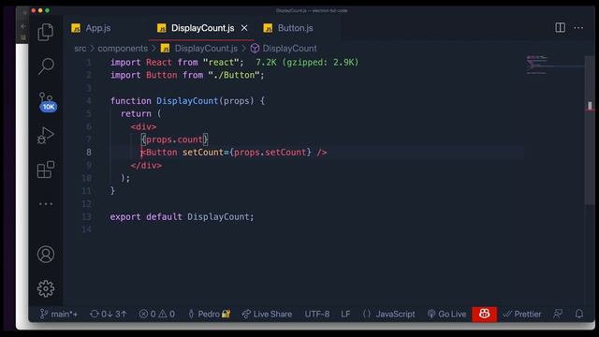Open the Extensions view
The image size is (599, 337).
pos(46,169)
